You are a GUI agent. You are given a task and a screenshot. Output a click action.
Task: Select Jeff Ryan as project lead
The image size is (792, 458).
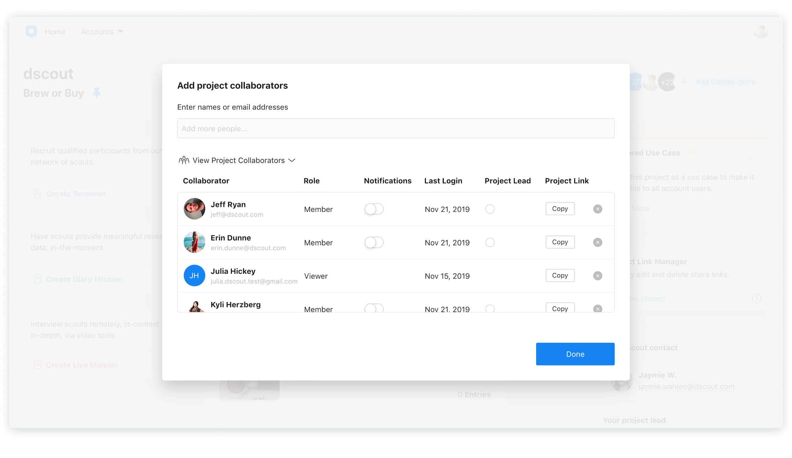point(490,209)
